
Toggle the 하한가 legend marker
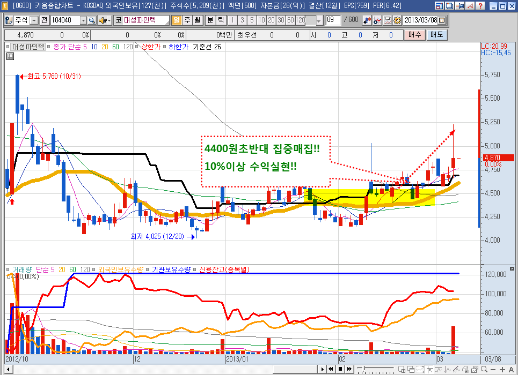pos(164,47)
